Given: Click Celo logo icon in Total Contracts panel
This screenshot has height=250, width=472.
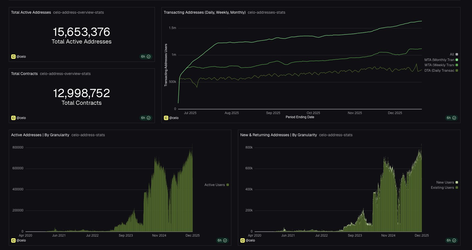Looking at the screenshot, I should [x=13, y=118].
